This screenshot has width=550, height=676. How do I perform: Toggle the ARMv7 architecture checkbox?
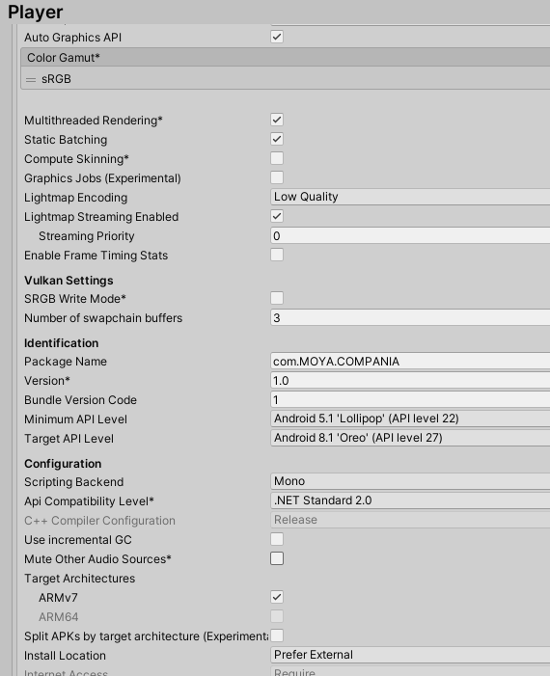pyautogui.click(x=277, y=597)
